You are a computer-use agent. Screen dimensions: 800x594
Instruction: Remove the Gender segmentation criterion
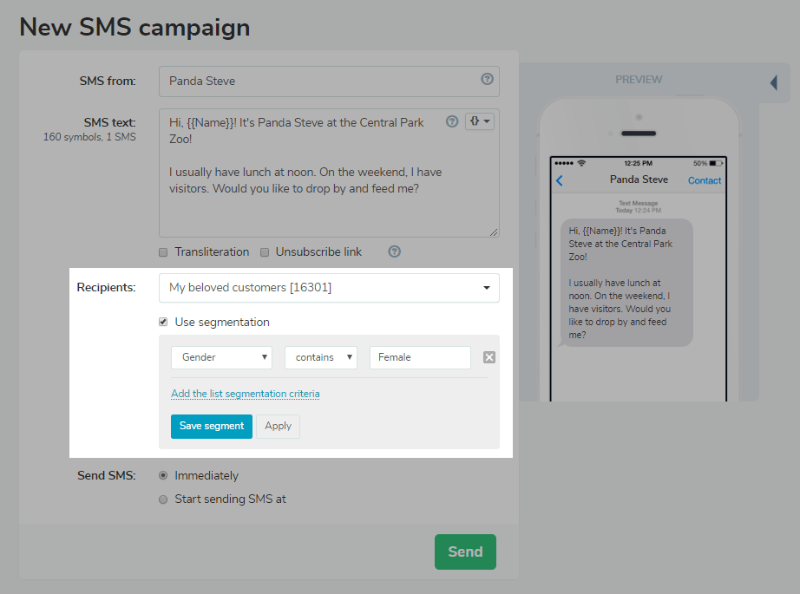tap(489, 357)
